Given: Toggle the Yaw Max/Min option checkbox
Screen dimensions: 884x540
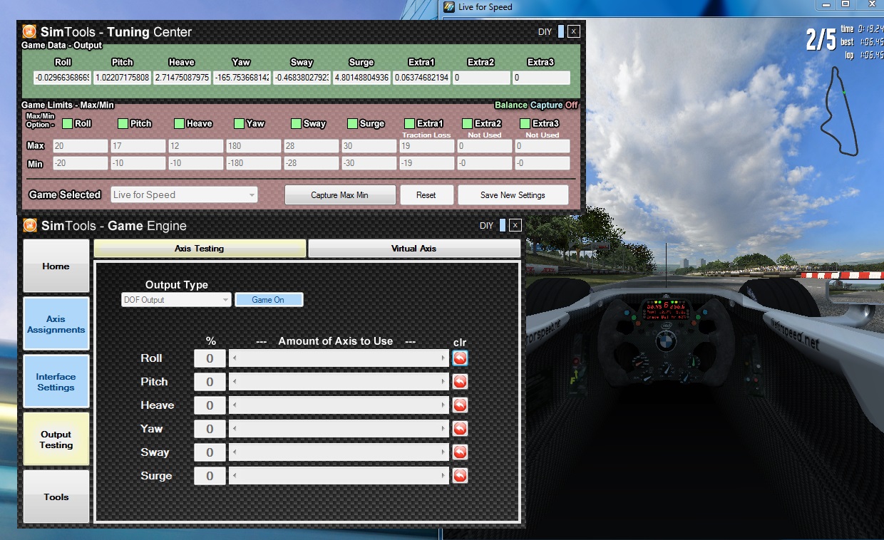Looking at the screenshot, I should [239, 123].
